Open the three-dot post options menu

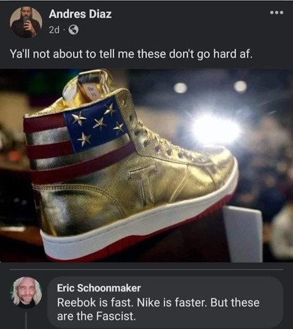[277, 13]
